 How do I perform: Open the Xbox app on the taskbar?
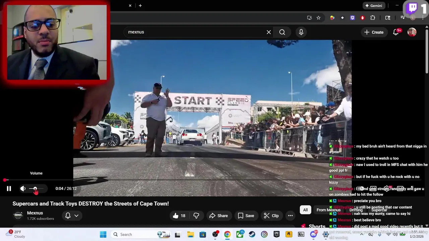tap(240, 234)
